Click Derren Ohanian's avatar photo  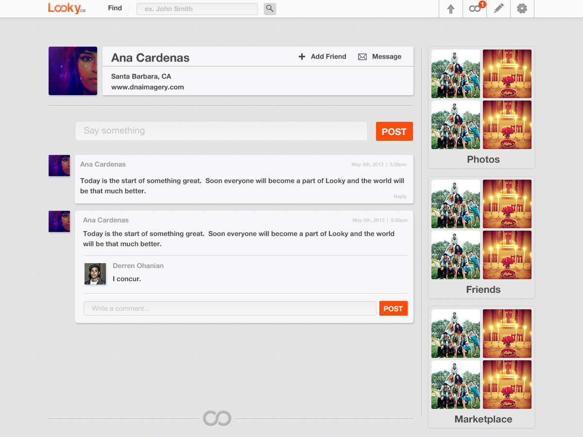pyautogui.click(x=95, y=274)
